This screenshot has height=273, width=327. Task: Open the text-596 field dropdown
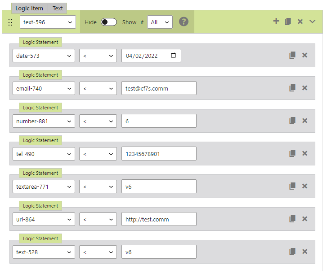point(48,22)
